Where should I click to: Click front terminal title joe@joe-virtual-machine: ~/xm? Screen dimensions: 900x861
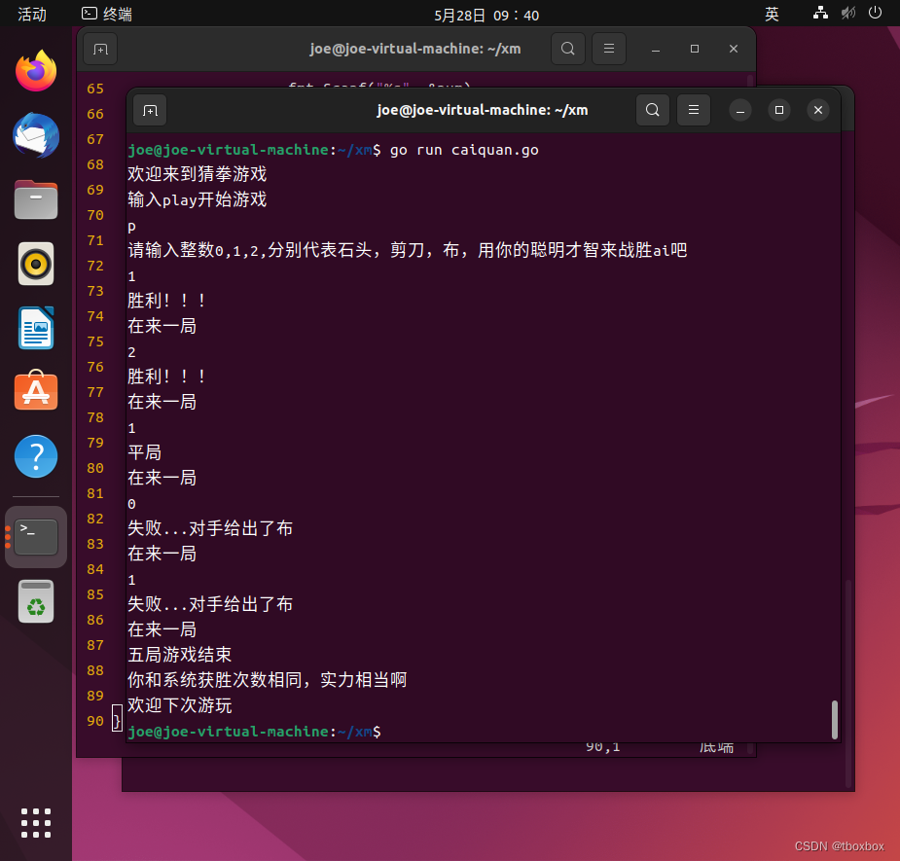tap(483, 110)
